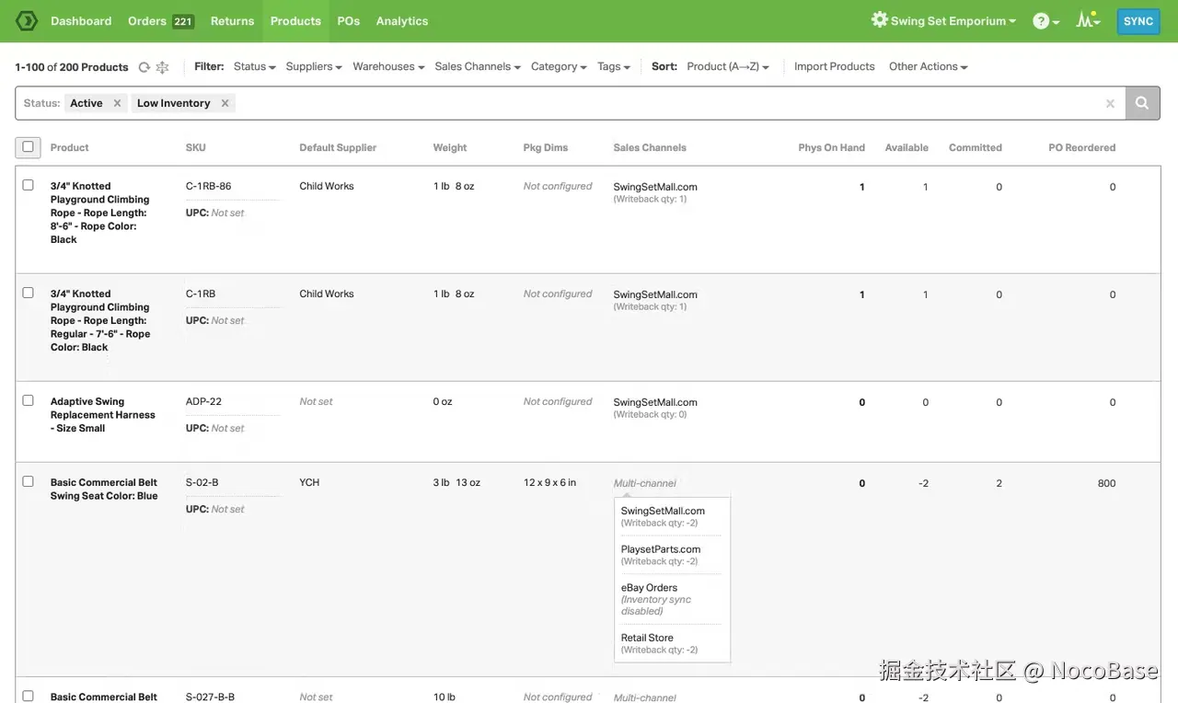Remove the Active status filter tag
This screenshot has width=1178, height=703.
117,103
